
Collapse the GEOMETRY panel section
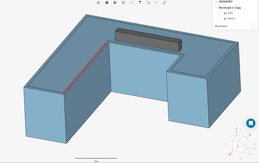(x=215, y=2)
